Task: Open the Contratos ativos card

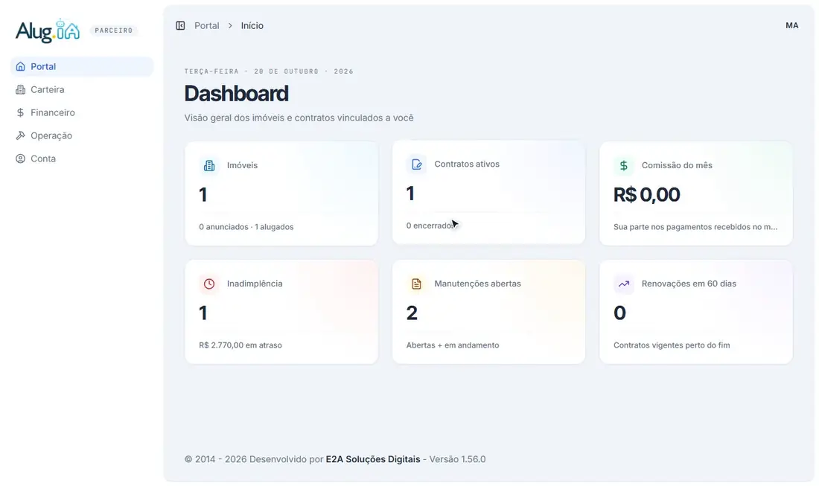Action: 488,192
